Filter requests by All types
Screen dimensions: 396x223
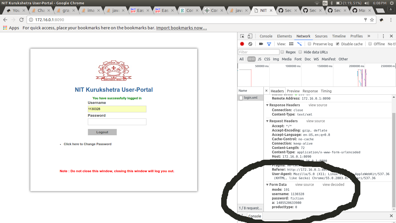pyautogui.click(x=241, y=59)
